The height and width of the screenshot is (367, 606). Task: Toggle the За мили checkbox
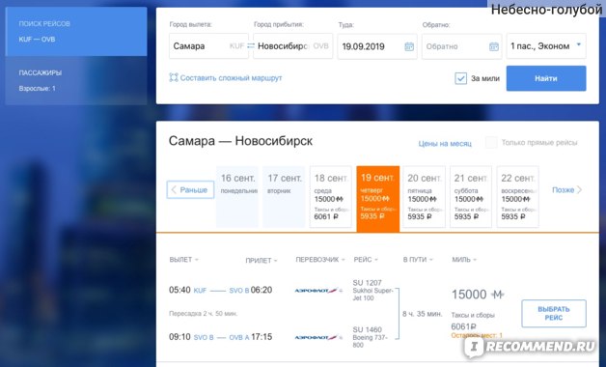pos(460,78)
